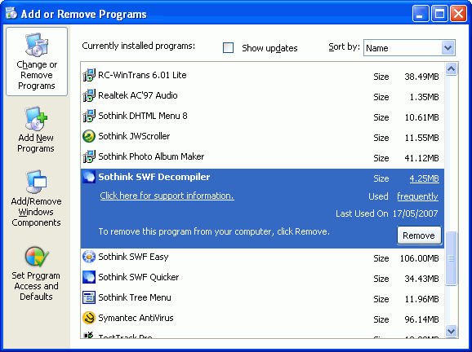472x352 pixels.
Task: Click the 11.96MB size value
Action: tap(421, 299)
